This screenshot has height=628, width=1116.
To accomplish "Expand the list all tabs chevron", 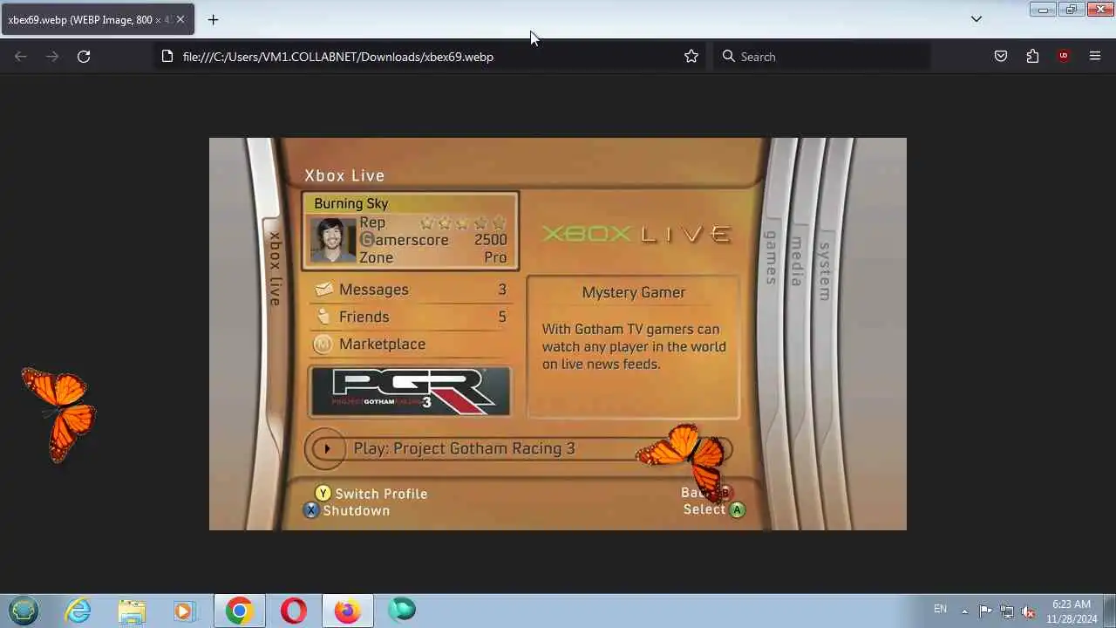I will tap(976, 19).
